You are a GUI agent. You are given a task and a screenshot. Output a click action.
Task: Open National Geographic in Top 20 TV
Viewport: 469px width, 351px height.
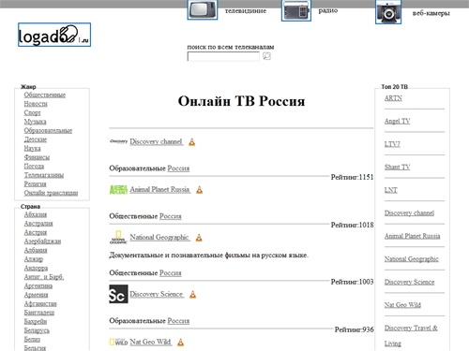pyautogui.click(x=412, y=259)
